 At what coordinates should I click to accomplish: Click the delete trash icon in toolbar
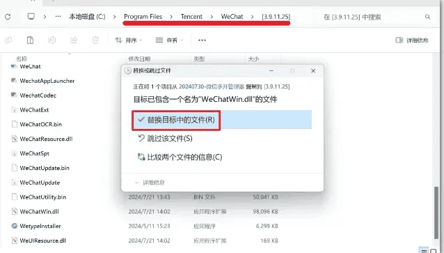click(95, 40)
